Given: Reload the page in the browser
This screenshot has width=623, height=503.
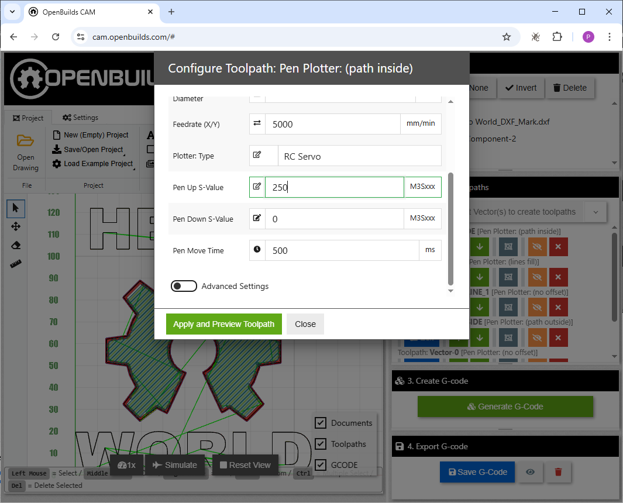Looking at the screenshot, I should (56, 37).
